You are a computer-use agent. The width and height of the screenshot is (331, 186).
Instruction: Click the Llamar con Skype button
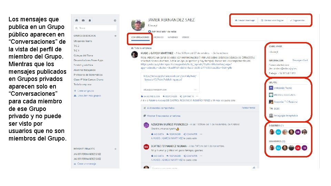272,20
